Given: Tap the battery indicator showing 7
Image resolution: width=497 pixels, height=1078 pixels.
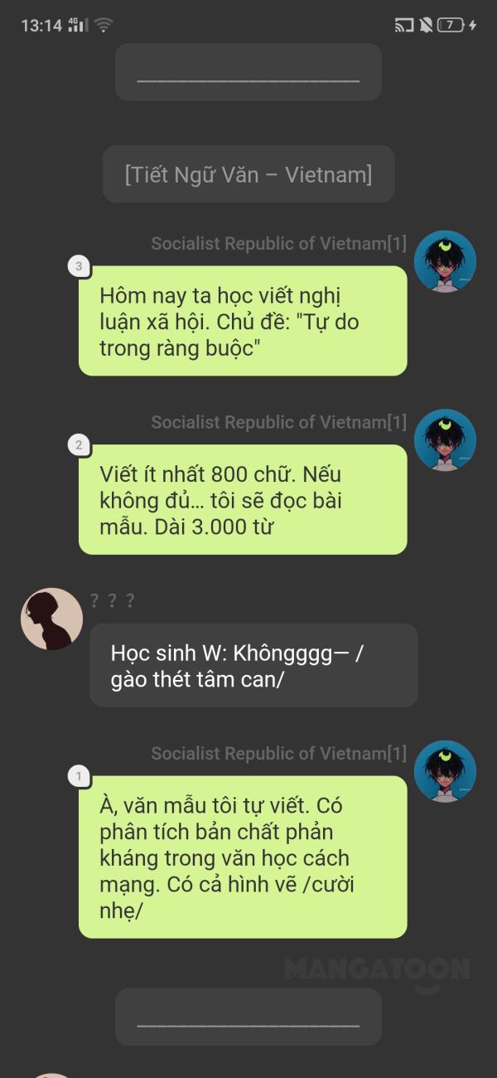Looking at the screenshot, I should click(x=451, y=25).
